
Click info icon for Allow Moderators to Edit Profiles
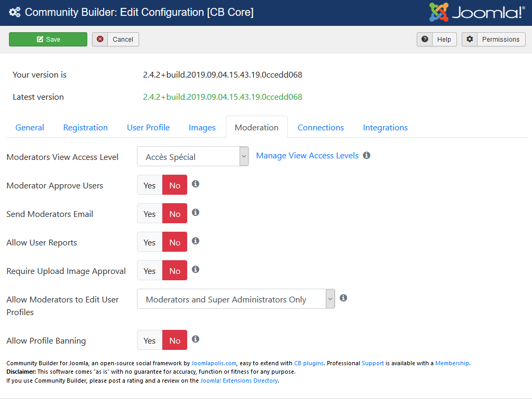pos(343,297)
